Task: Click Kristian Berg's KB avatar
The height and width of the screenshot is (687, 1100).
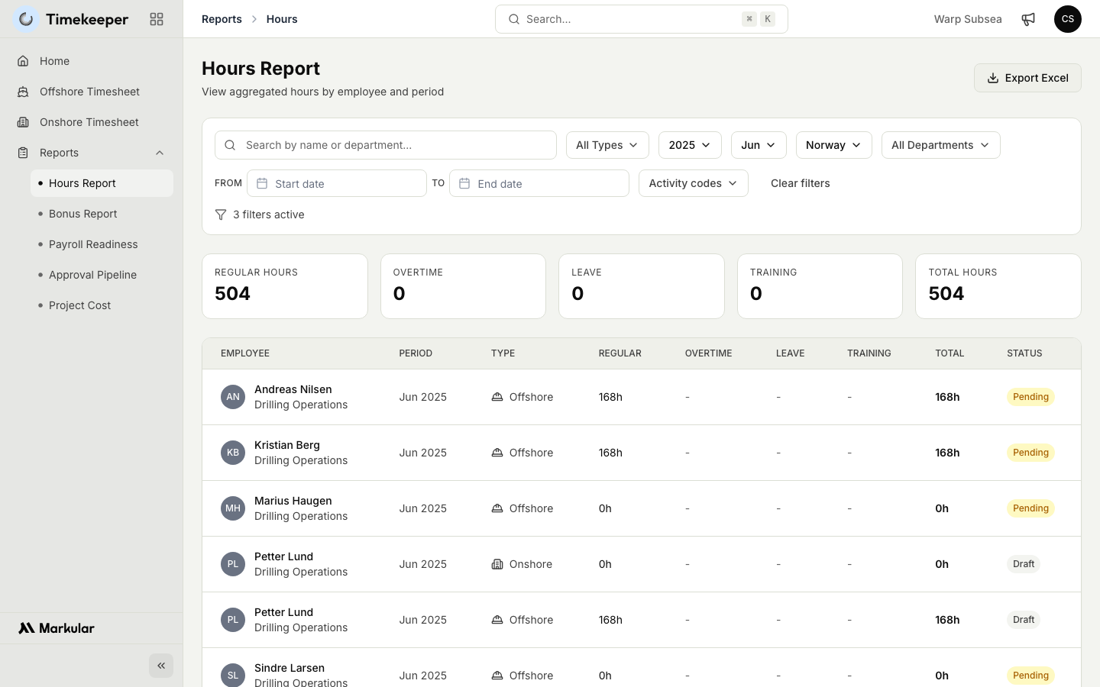Action: 233,453
